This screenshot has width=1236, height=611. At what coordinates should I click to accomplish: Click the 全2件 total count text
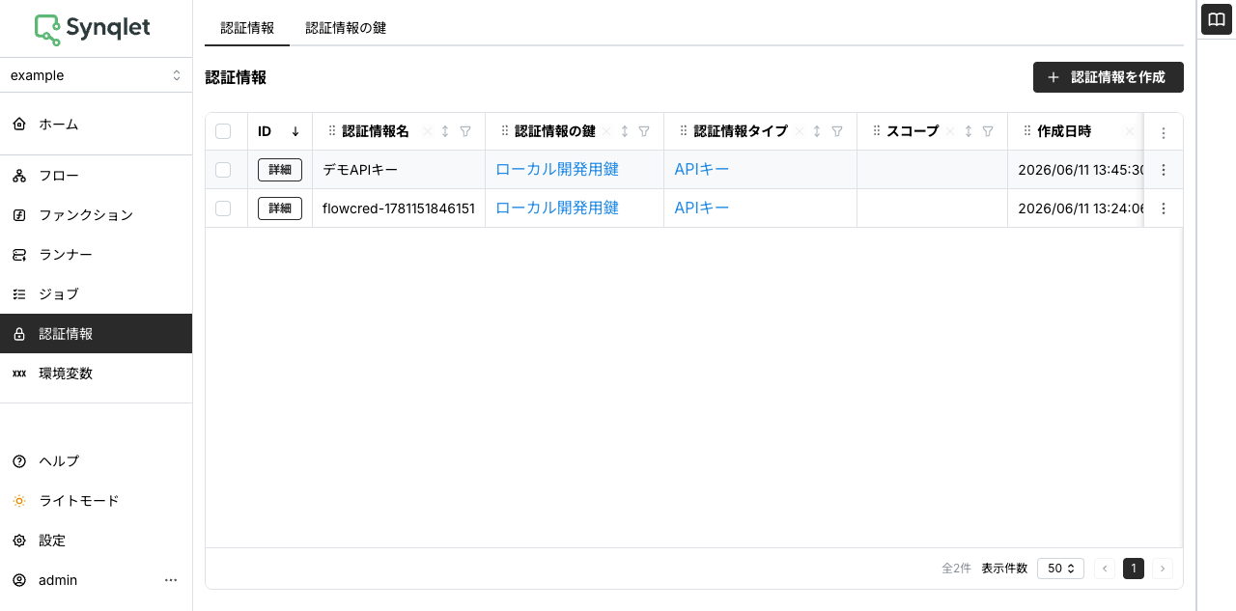click(956, 569)
